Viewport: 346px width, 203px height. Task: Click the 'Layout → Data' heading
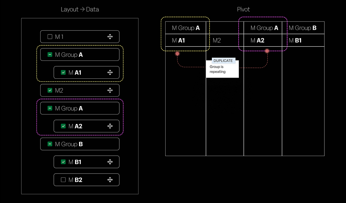(x=80, y=9)
